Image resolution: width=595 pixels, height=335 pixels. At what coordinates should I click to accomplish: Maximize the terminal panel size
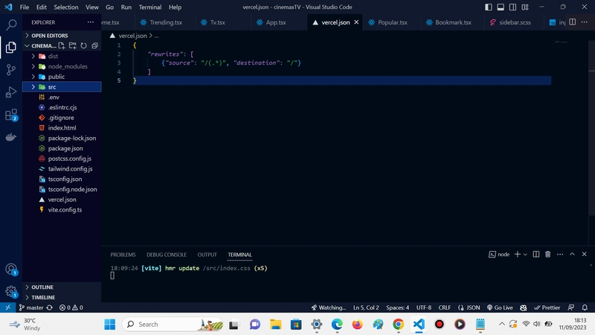572,254
